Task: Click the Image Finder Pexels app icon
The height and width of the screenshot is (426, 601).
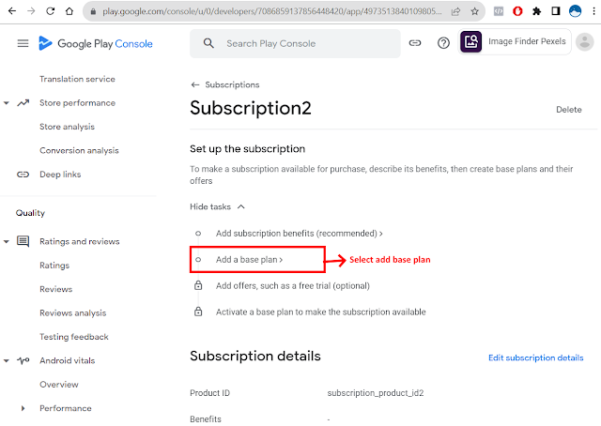Action: point(471,42)
